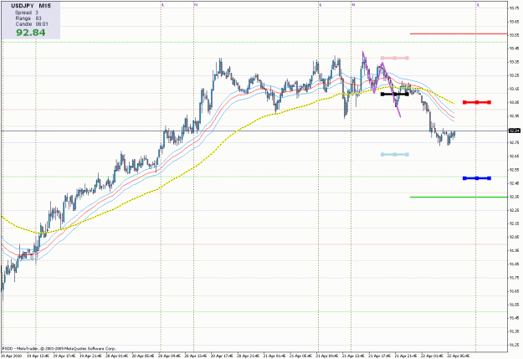Click the 93.15 price axis label
Viewport: 523px width, 359px height.
coord(514,89)
